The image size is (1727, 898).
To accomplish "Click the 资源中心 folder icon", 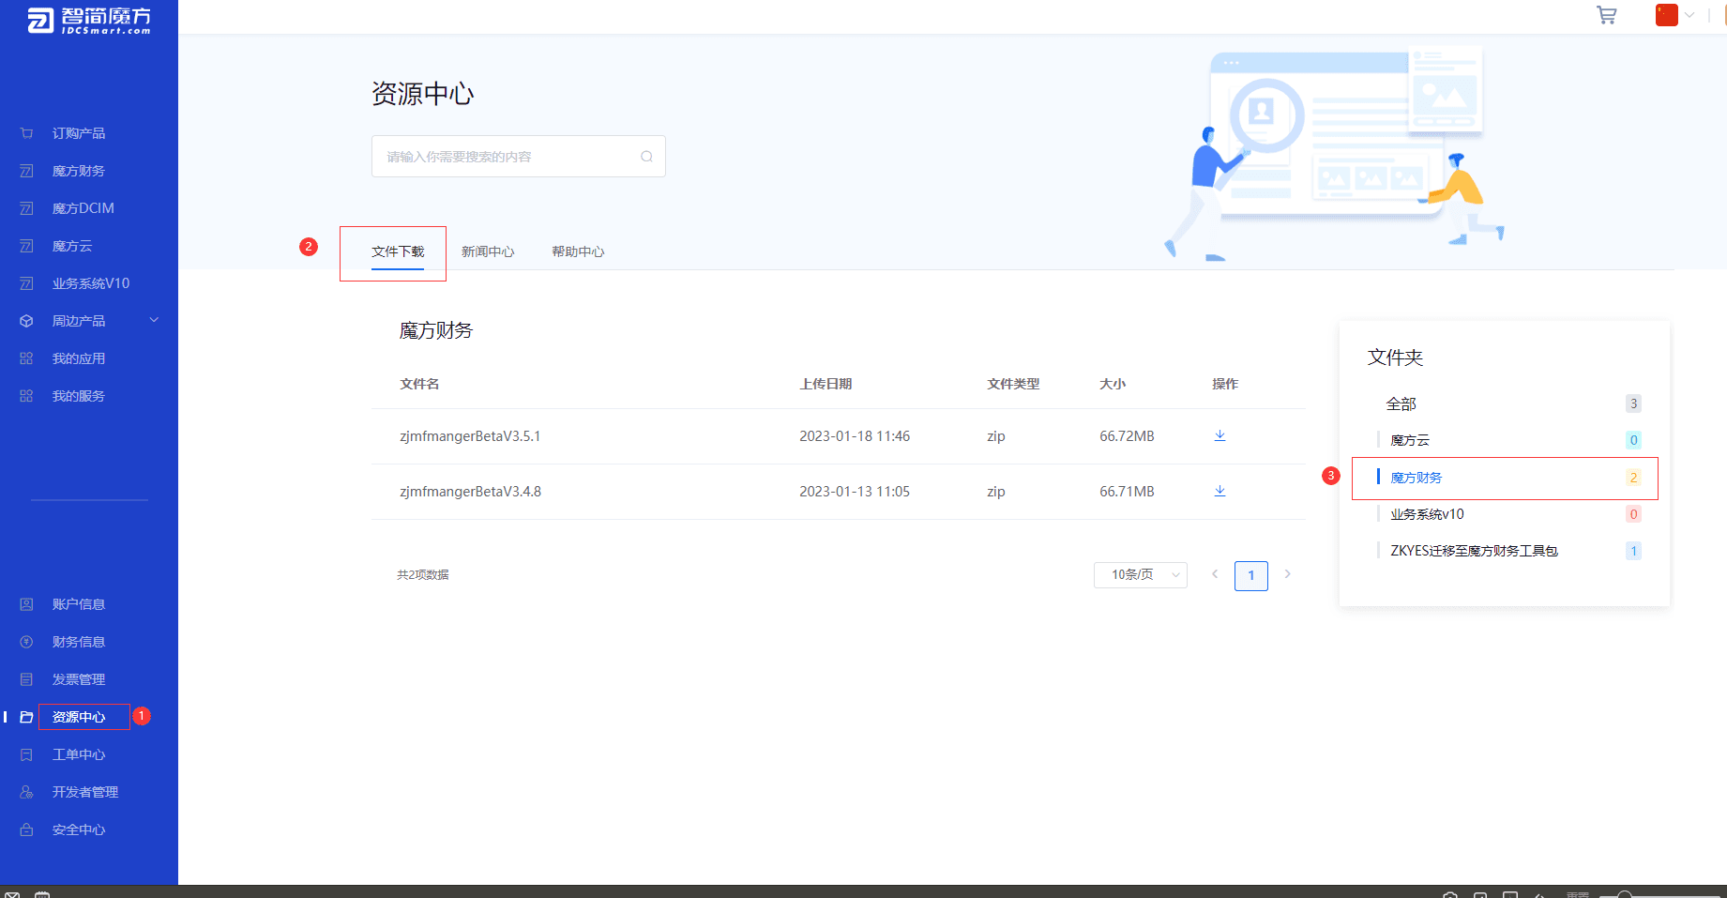I will tap(26, 717).
